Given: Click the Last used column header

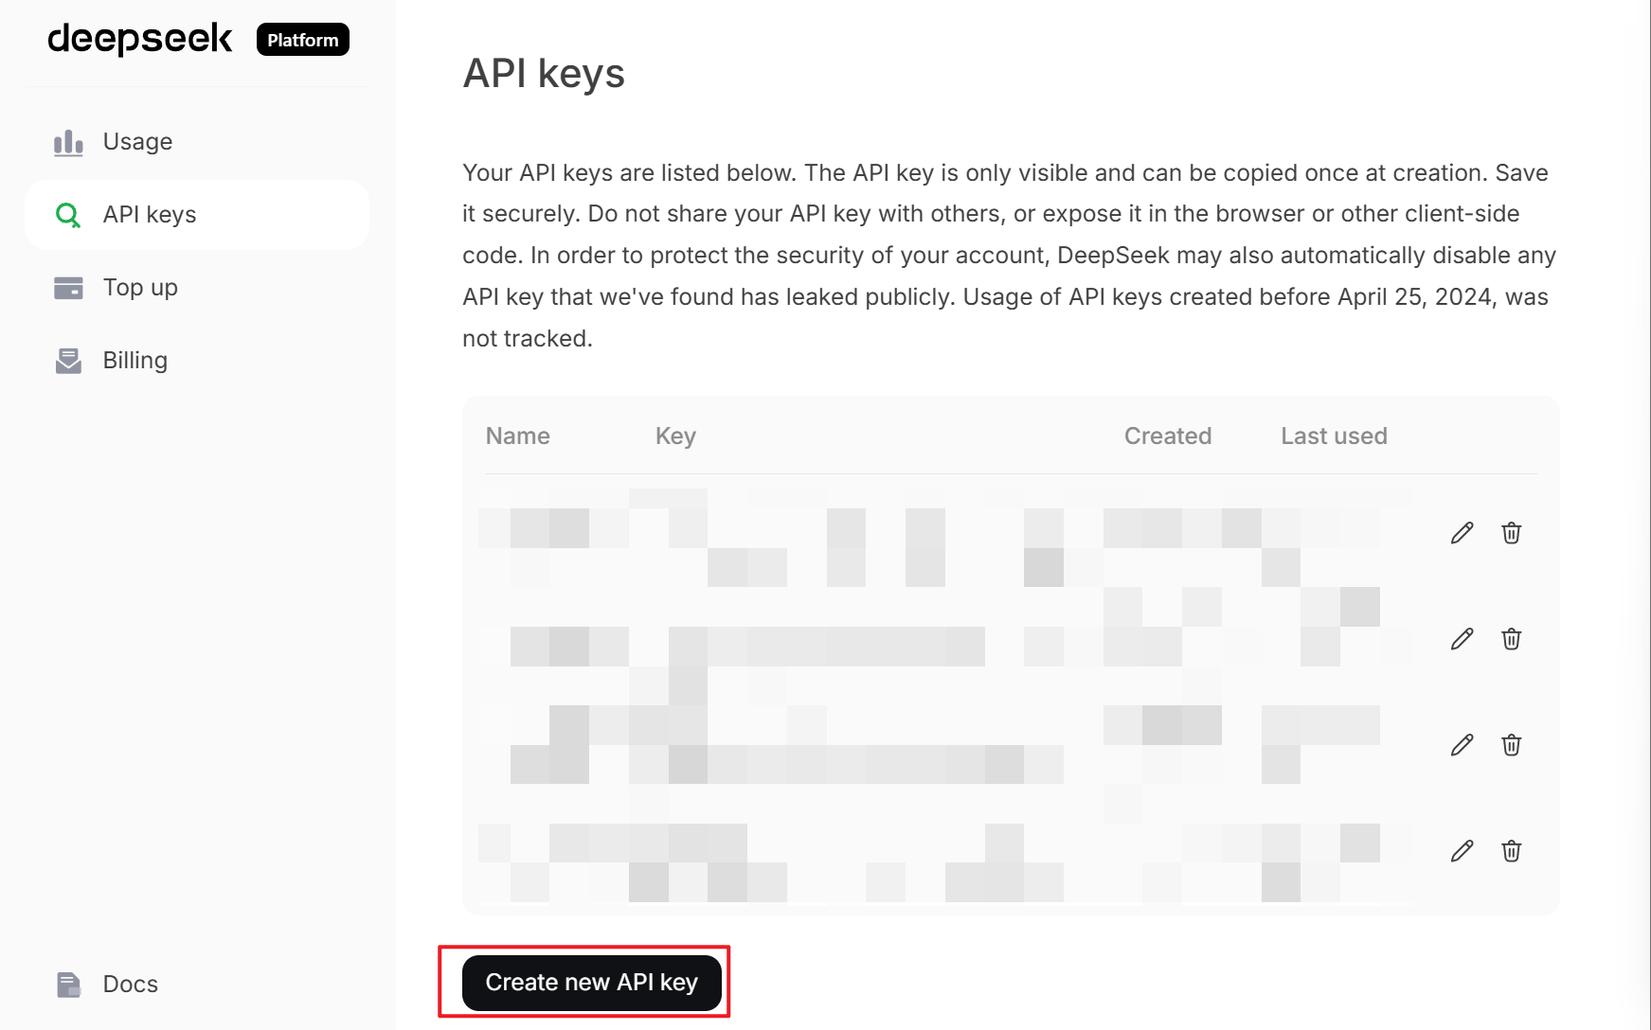Looking at the screenshot, I should click(x=1334, y=436).
